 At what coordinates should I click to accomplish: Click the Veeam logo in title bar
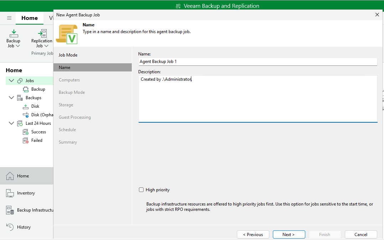point(178,6)
